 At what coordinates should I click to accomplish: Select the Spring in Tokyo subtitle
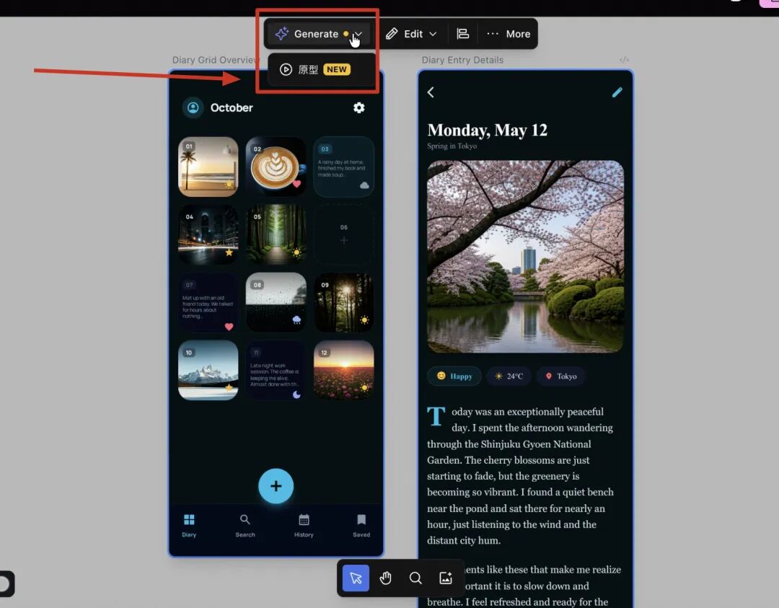pyautogui.click(x=452, y=146)
